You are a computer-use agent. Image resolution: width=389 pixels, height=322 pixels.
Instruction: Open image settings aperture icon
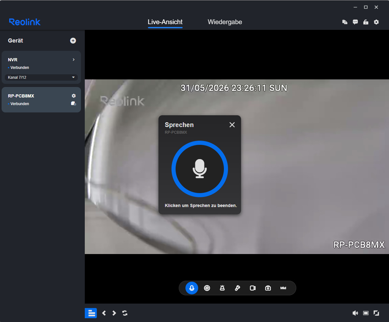[207, 288]
